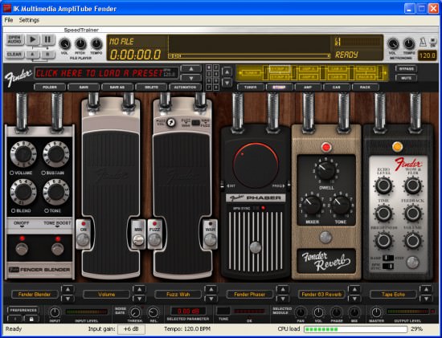Toggle the Bypass button
The width and height of the screenshot is (442, 338).
click(406, 69)
